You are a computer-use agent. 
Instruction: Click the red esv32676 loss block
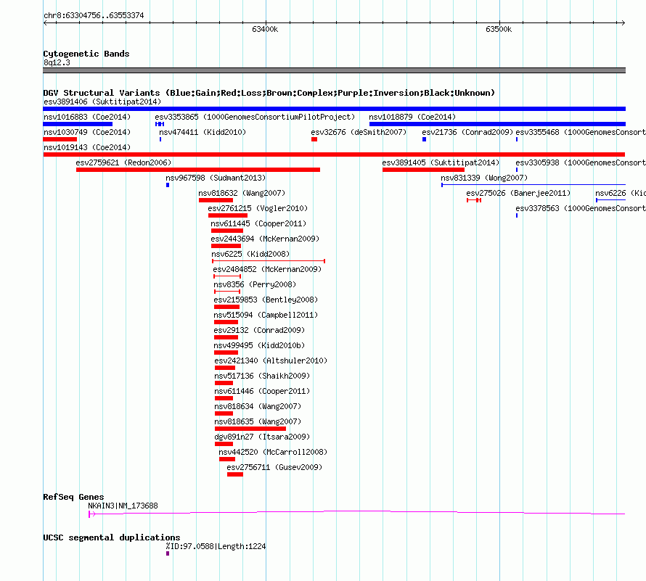[x=314, y=139]
